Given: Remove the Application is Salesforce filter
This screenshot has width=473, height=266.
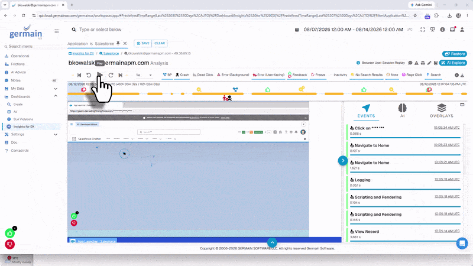Looking at the screenshot, I should [125, 43].
